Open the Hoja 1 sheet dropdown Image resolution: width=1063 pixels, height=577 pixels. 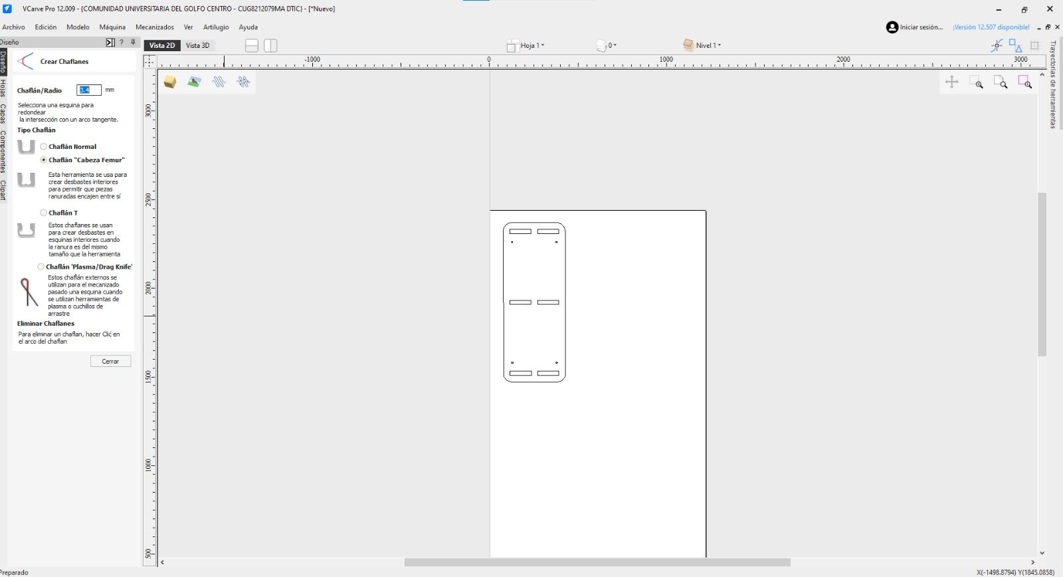coord(526,45)
